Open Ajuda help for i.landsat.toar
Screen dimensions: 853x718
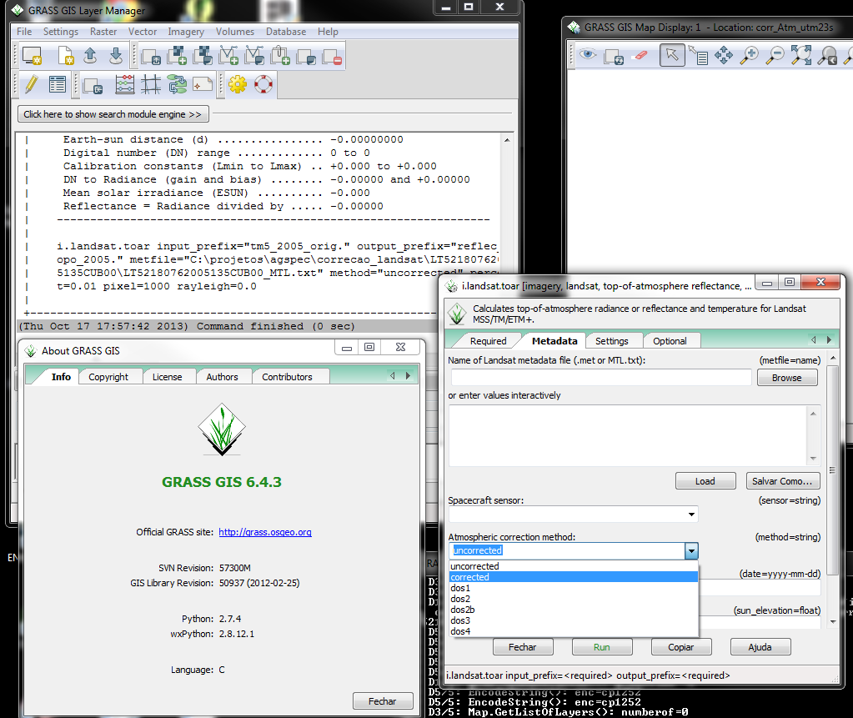pyautogui.click(x=760, y=647)
